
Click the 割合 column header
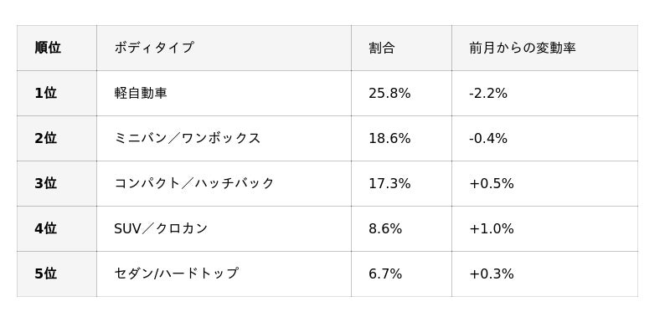coord(401,48)
